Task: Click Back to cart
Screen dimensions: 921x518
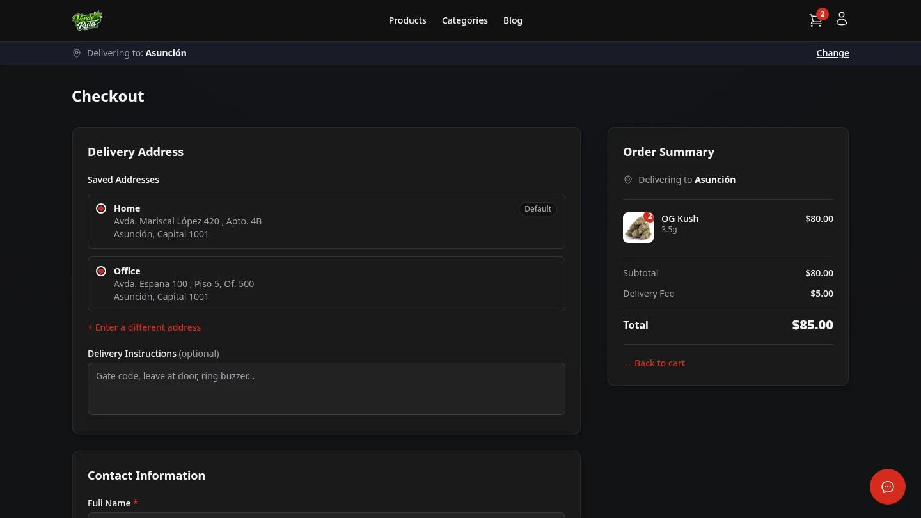Action: 659,363
